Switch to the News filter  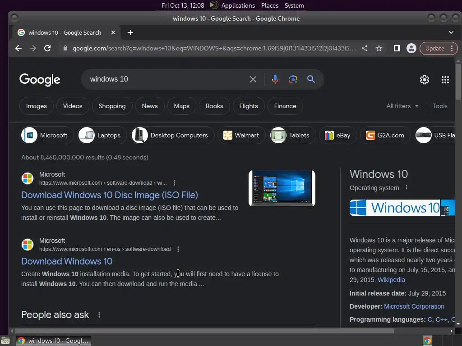(150, 106)
